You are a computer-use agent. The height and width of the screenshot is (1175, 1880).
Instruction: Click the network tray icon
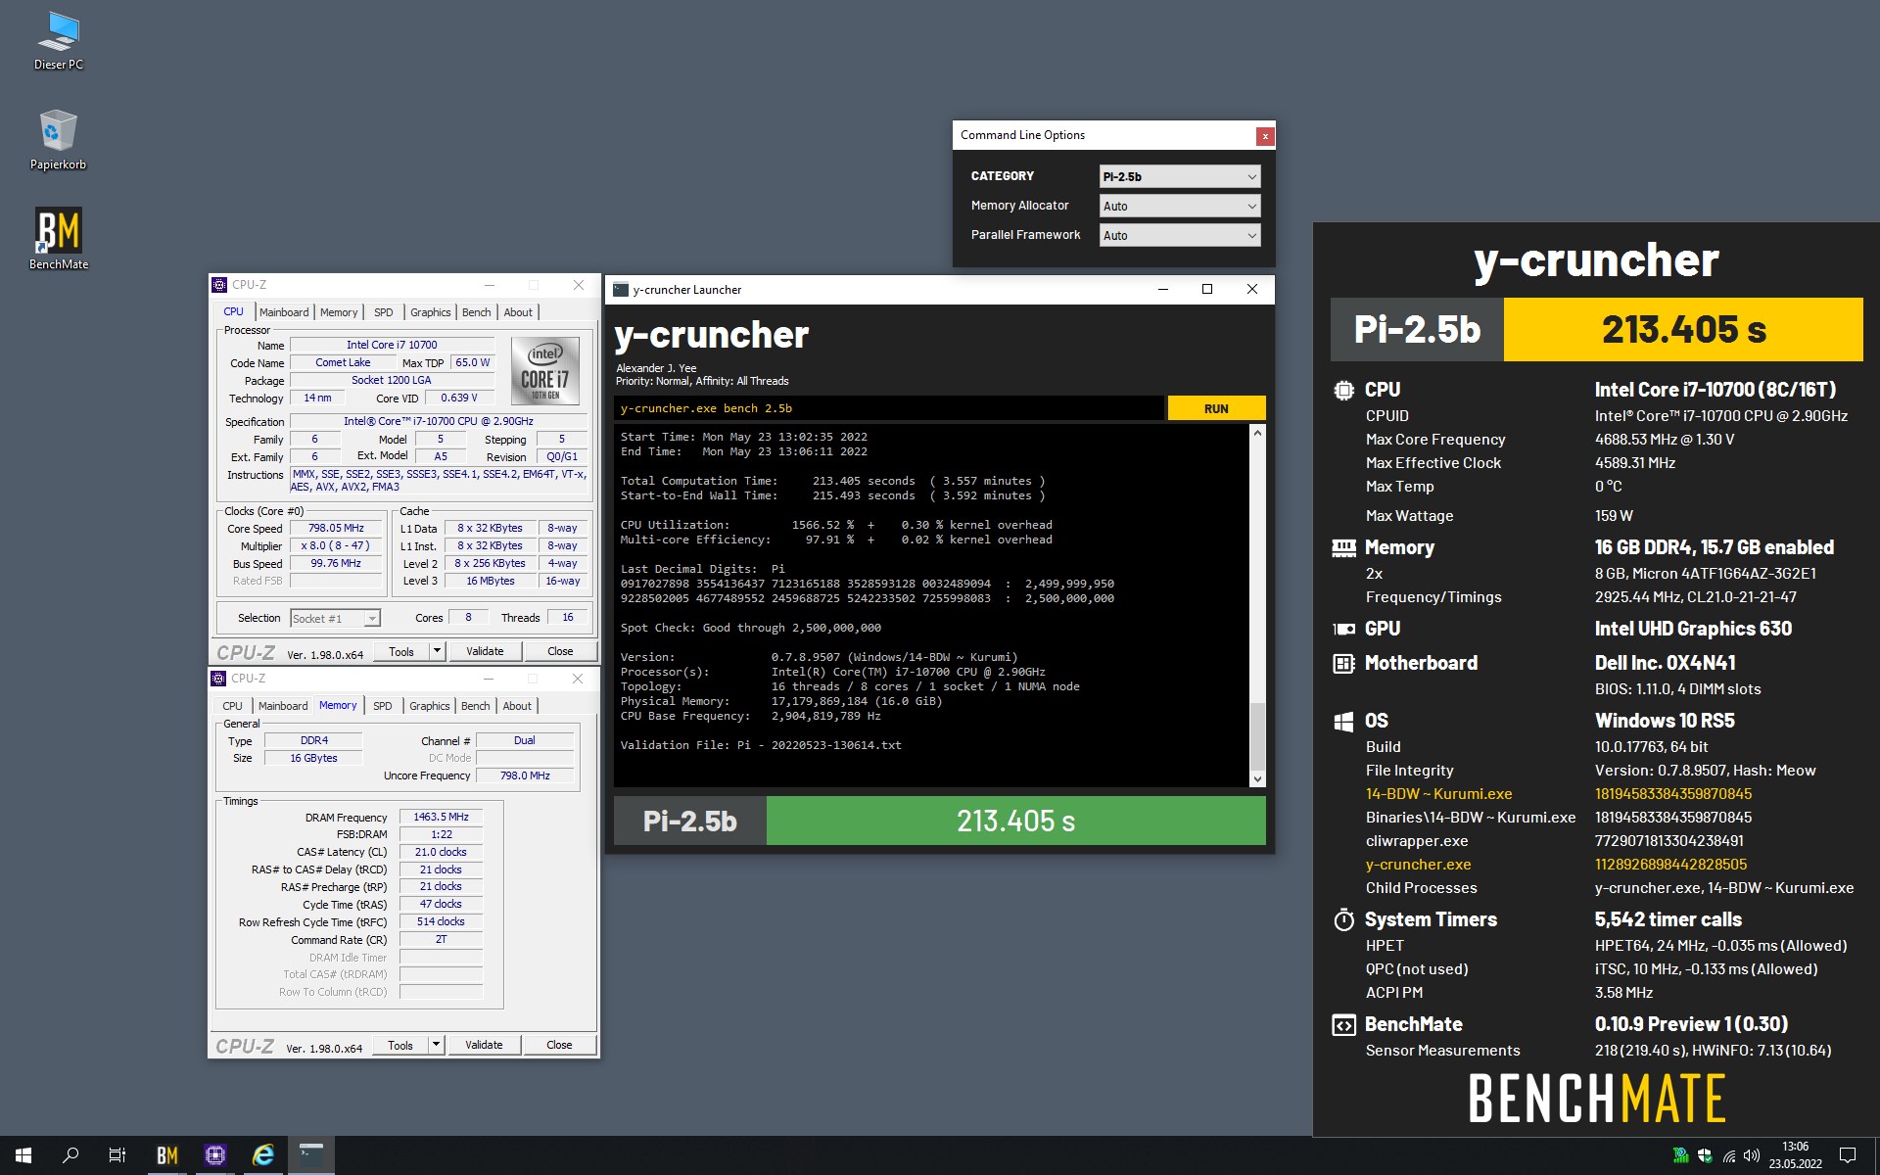pos(1728,1155)
